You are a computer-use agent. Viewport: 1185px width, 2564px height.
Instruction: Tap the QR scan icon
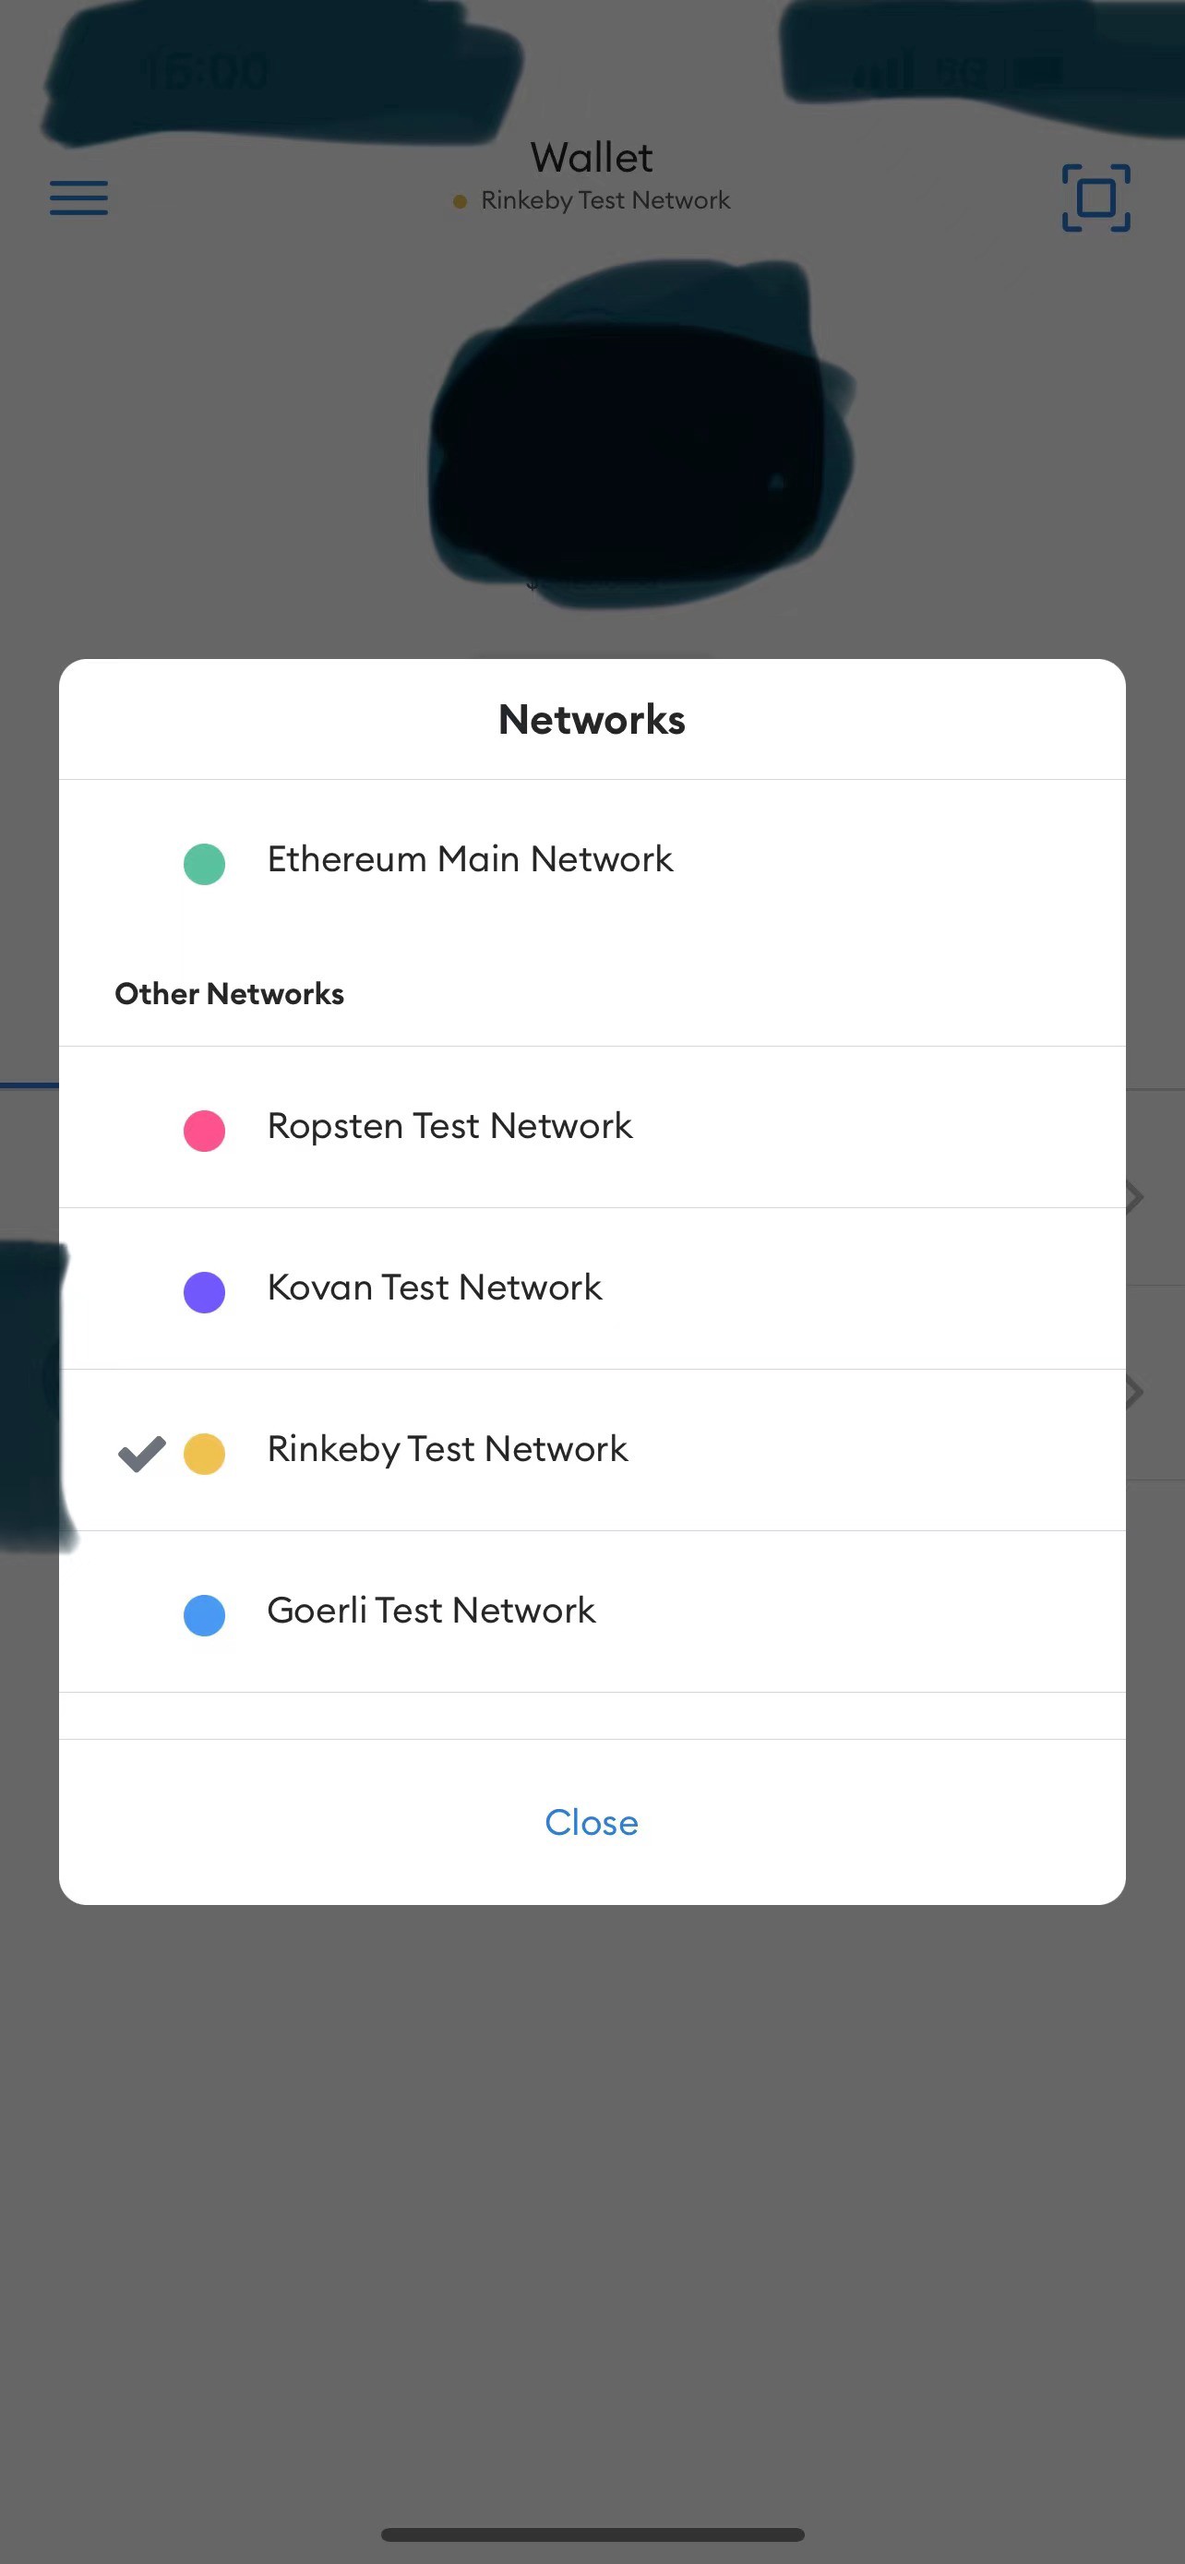[x=1095, y=198]
